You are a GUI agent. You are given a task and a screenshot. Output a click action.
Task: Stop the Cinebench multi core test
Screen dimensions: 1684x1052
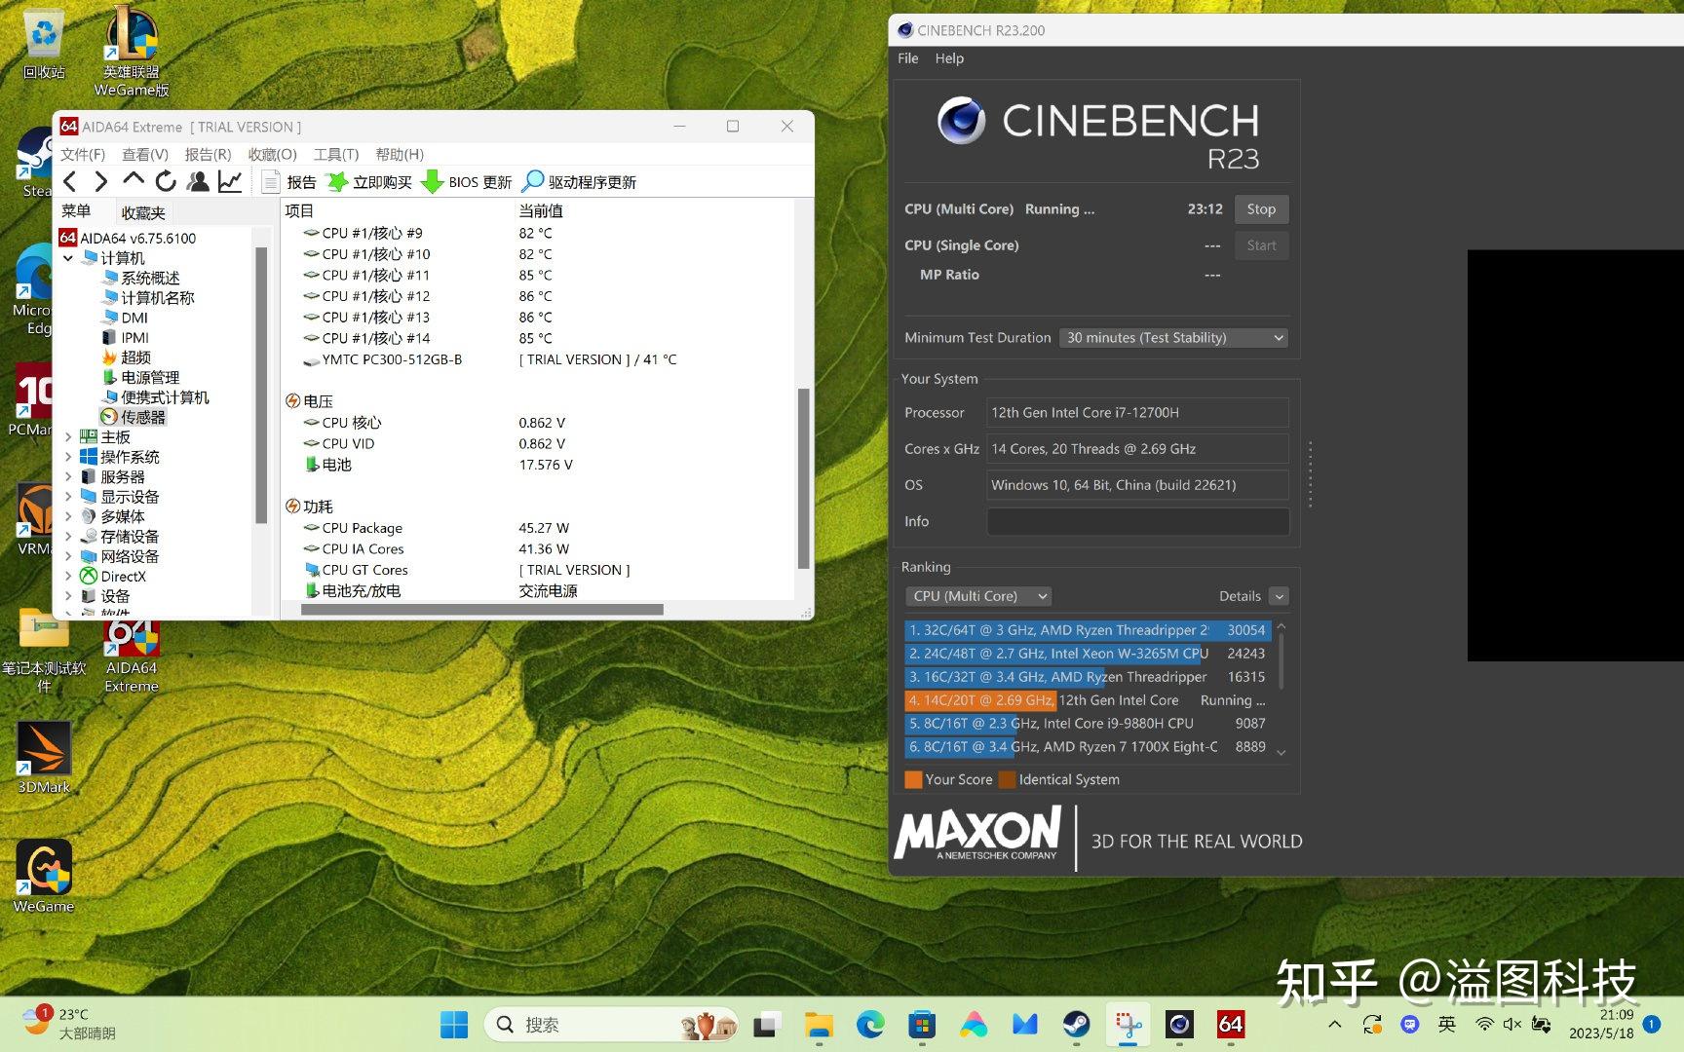(x=1261, y=209)
